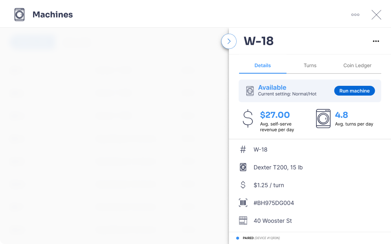Select the Details tab
Image resolution: width=391 pixels, height=244 pixels.
(x=263, y=65)
